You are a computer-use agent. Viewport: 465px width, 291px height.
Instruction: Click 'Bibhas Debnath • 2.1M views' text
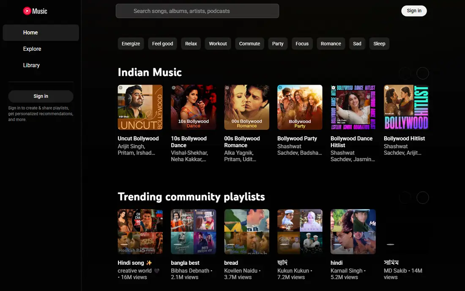pos(191,274)
